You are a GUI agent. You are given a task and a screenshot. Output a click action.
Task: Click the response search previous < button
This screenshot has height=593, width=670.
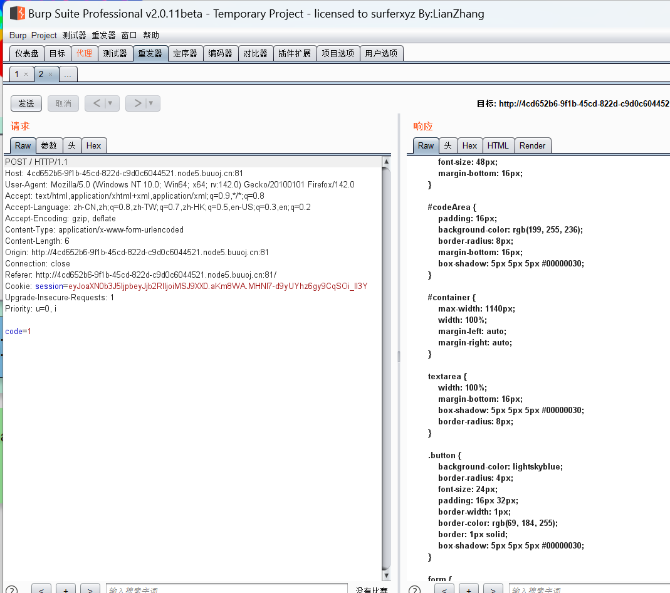(x=444, y=590)
